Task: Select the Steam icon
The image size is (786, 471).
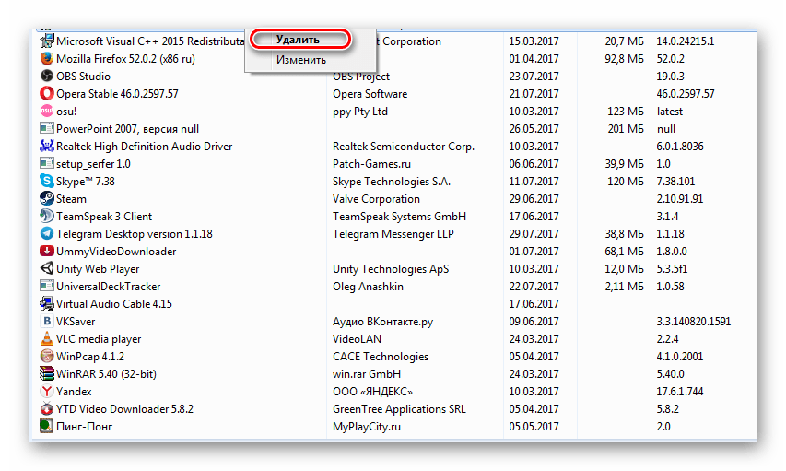Action: [x=47, y=199]
